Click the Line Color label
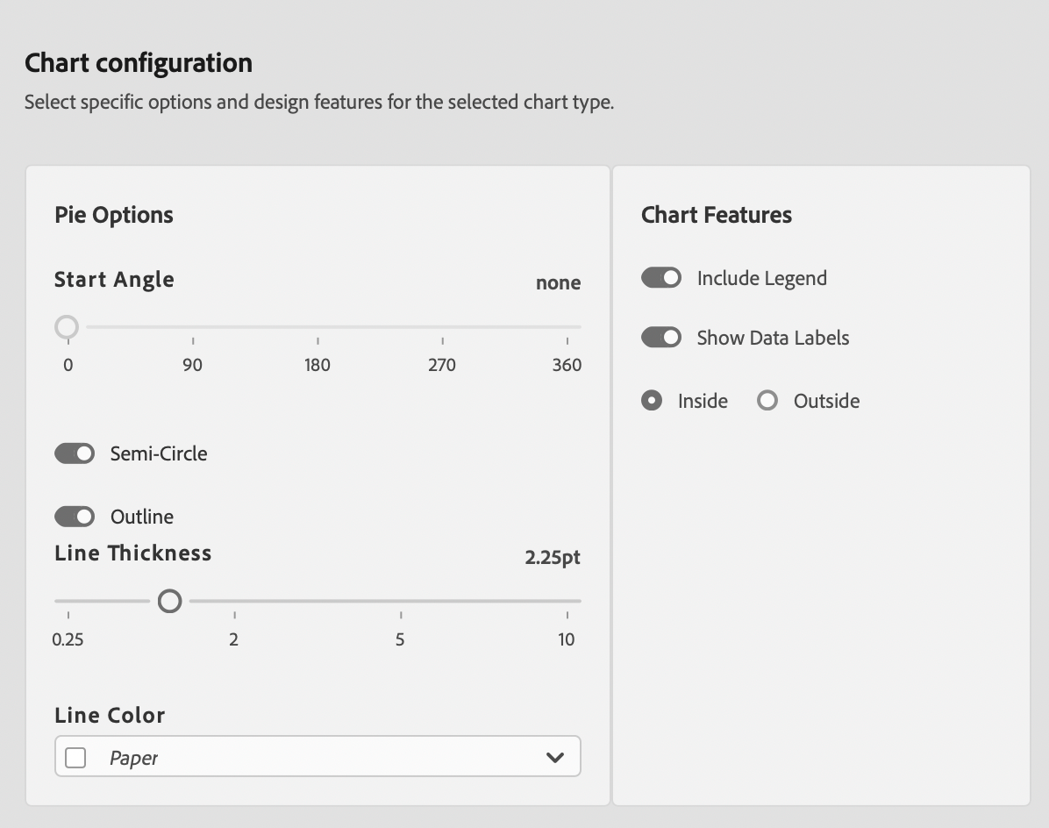The width and height of the screenshot is (1049, 828). (x=110, y=715)
